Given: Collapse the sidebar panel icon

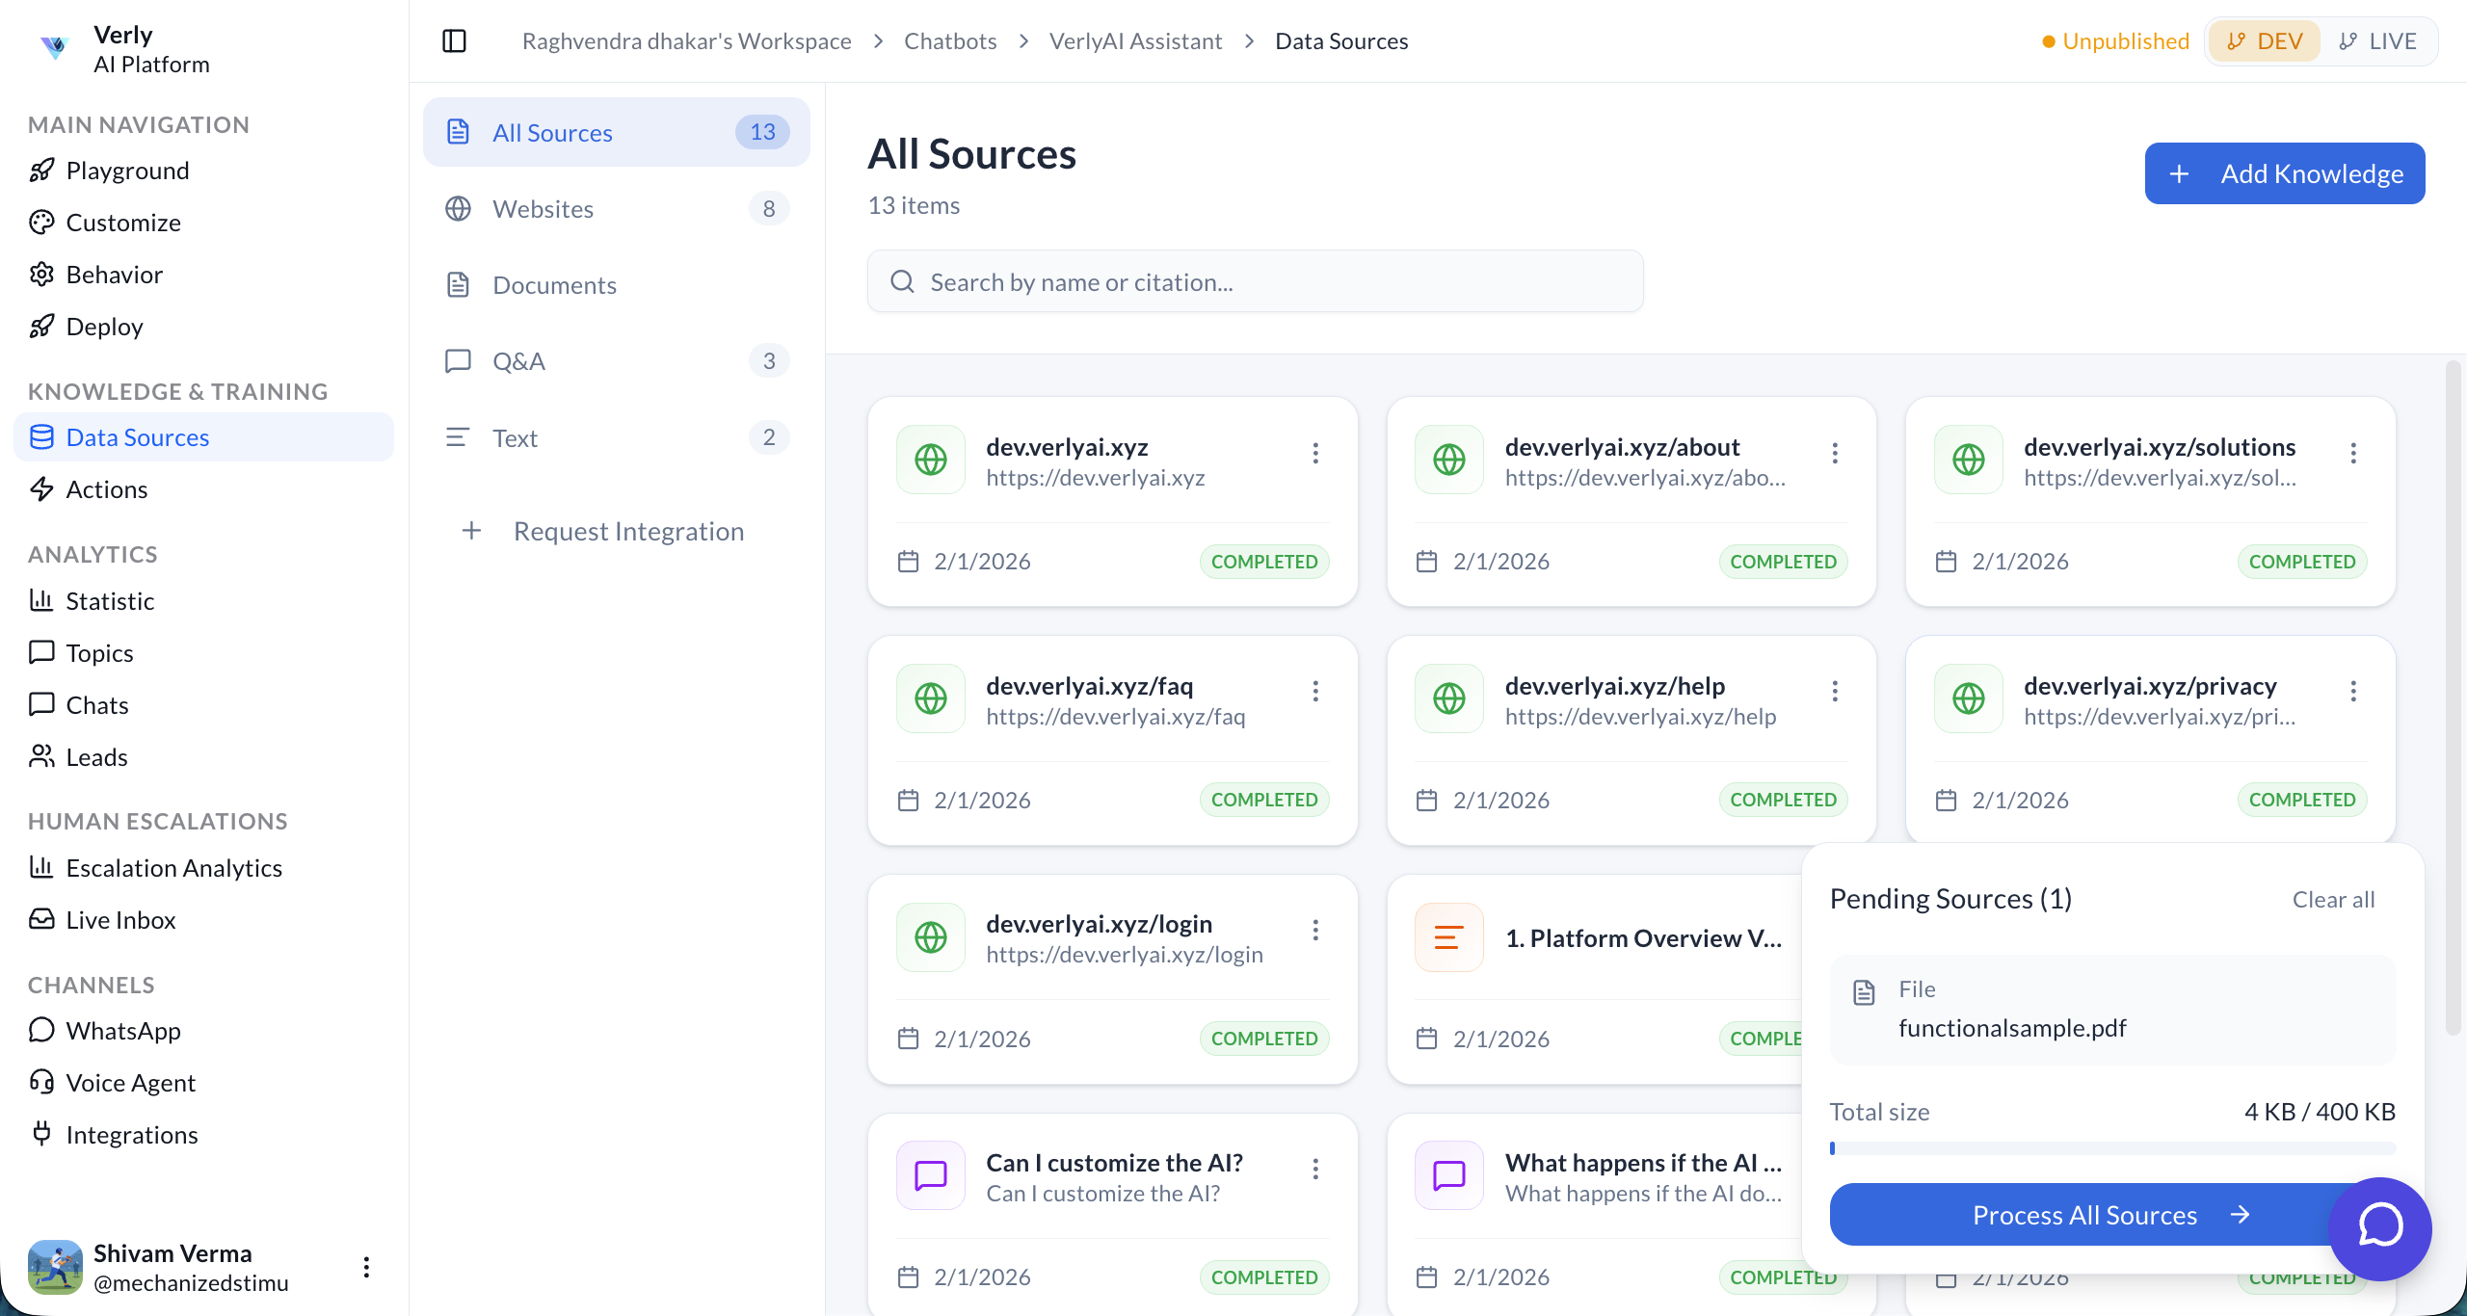Looking at the screenshot, I should pyautogui.click(x=454, y=41).
